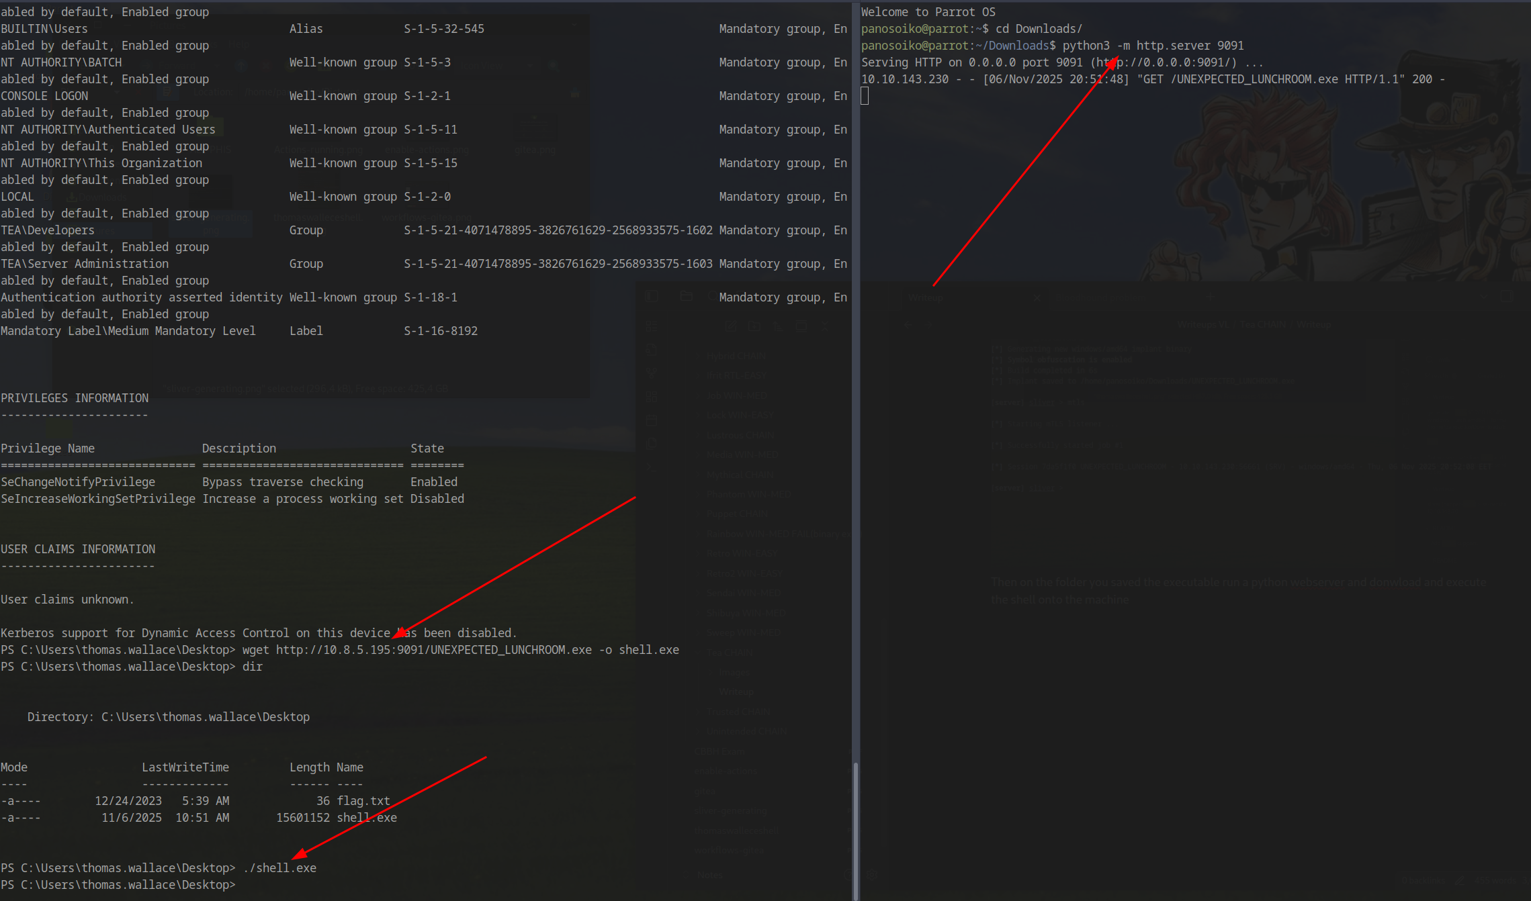Open the change sort order icon
The width and height of the screenshot is (1531, 901).
[x=777, y=326]
